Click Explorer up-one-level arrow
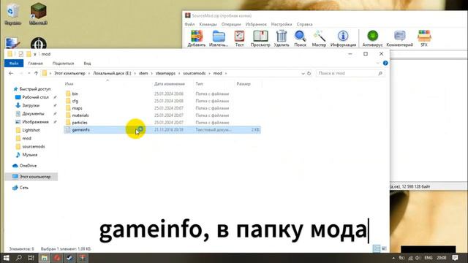This screenshot has width=468, height=263. click(x=36, y=73)
